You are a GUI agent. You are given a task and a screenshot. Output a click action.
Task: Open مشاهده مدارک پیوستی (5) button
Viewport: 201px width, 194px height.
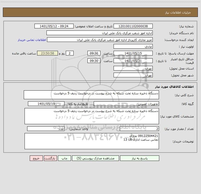click(96, 158)
